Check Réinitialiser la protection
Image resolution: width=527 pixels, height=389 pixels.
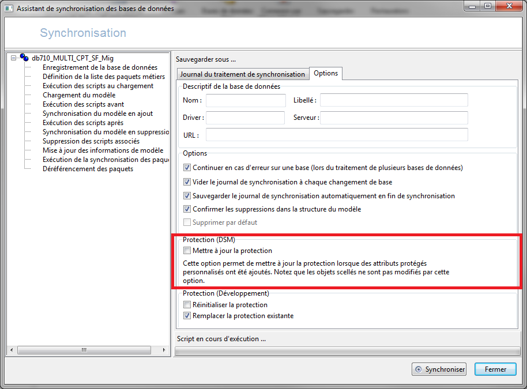[187, 305]
